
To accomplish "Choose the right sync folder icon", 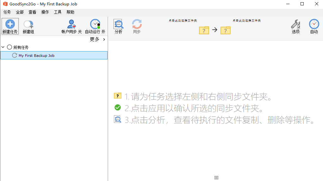I will click(x=225, y=30).
